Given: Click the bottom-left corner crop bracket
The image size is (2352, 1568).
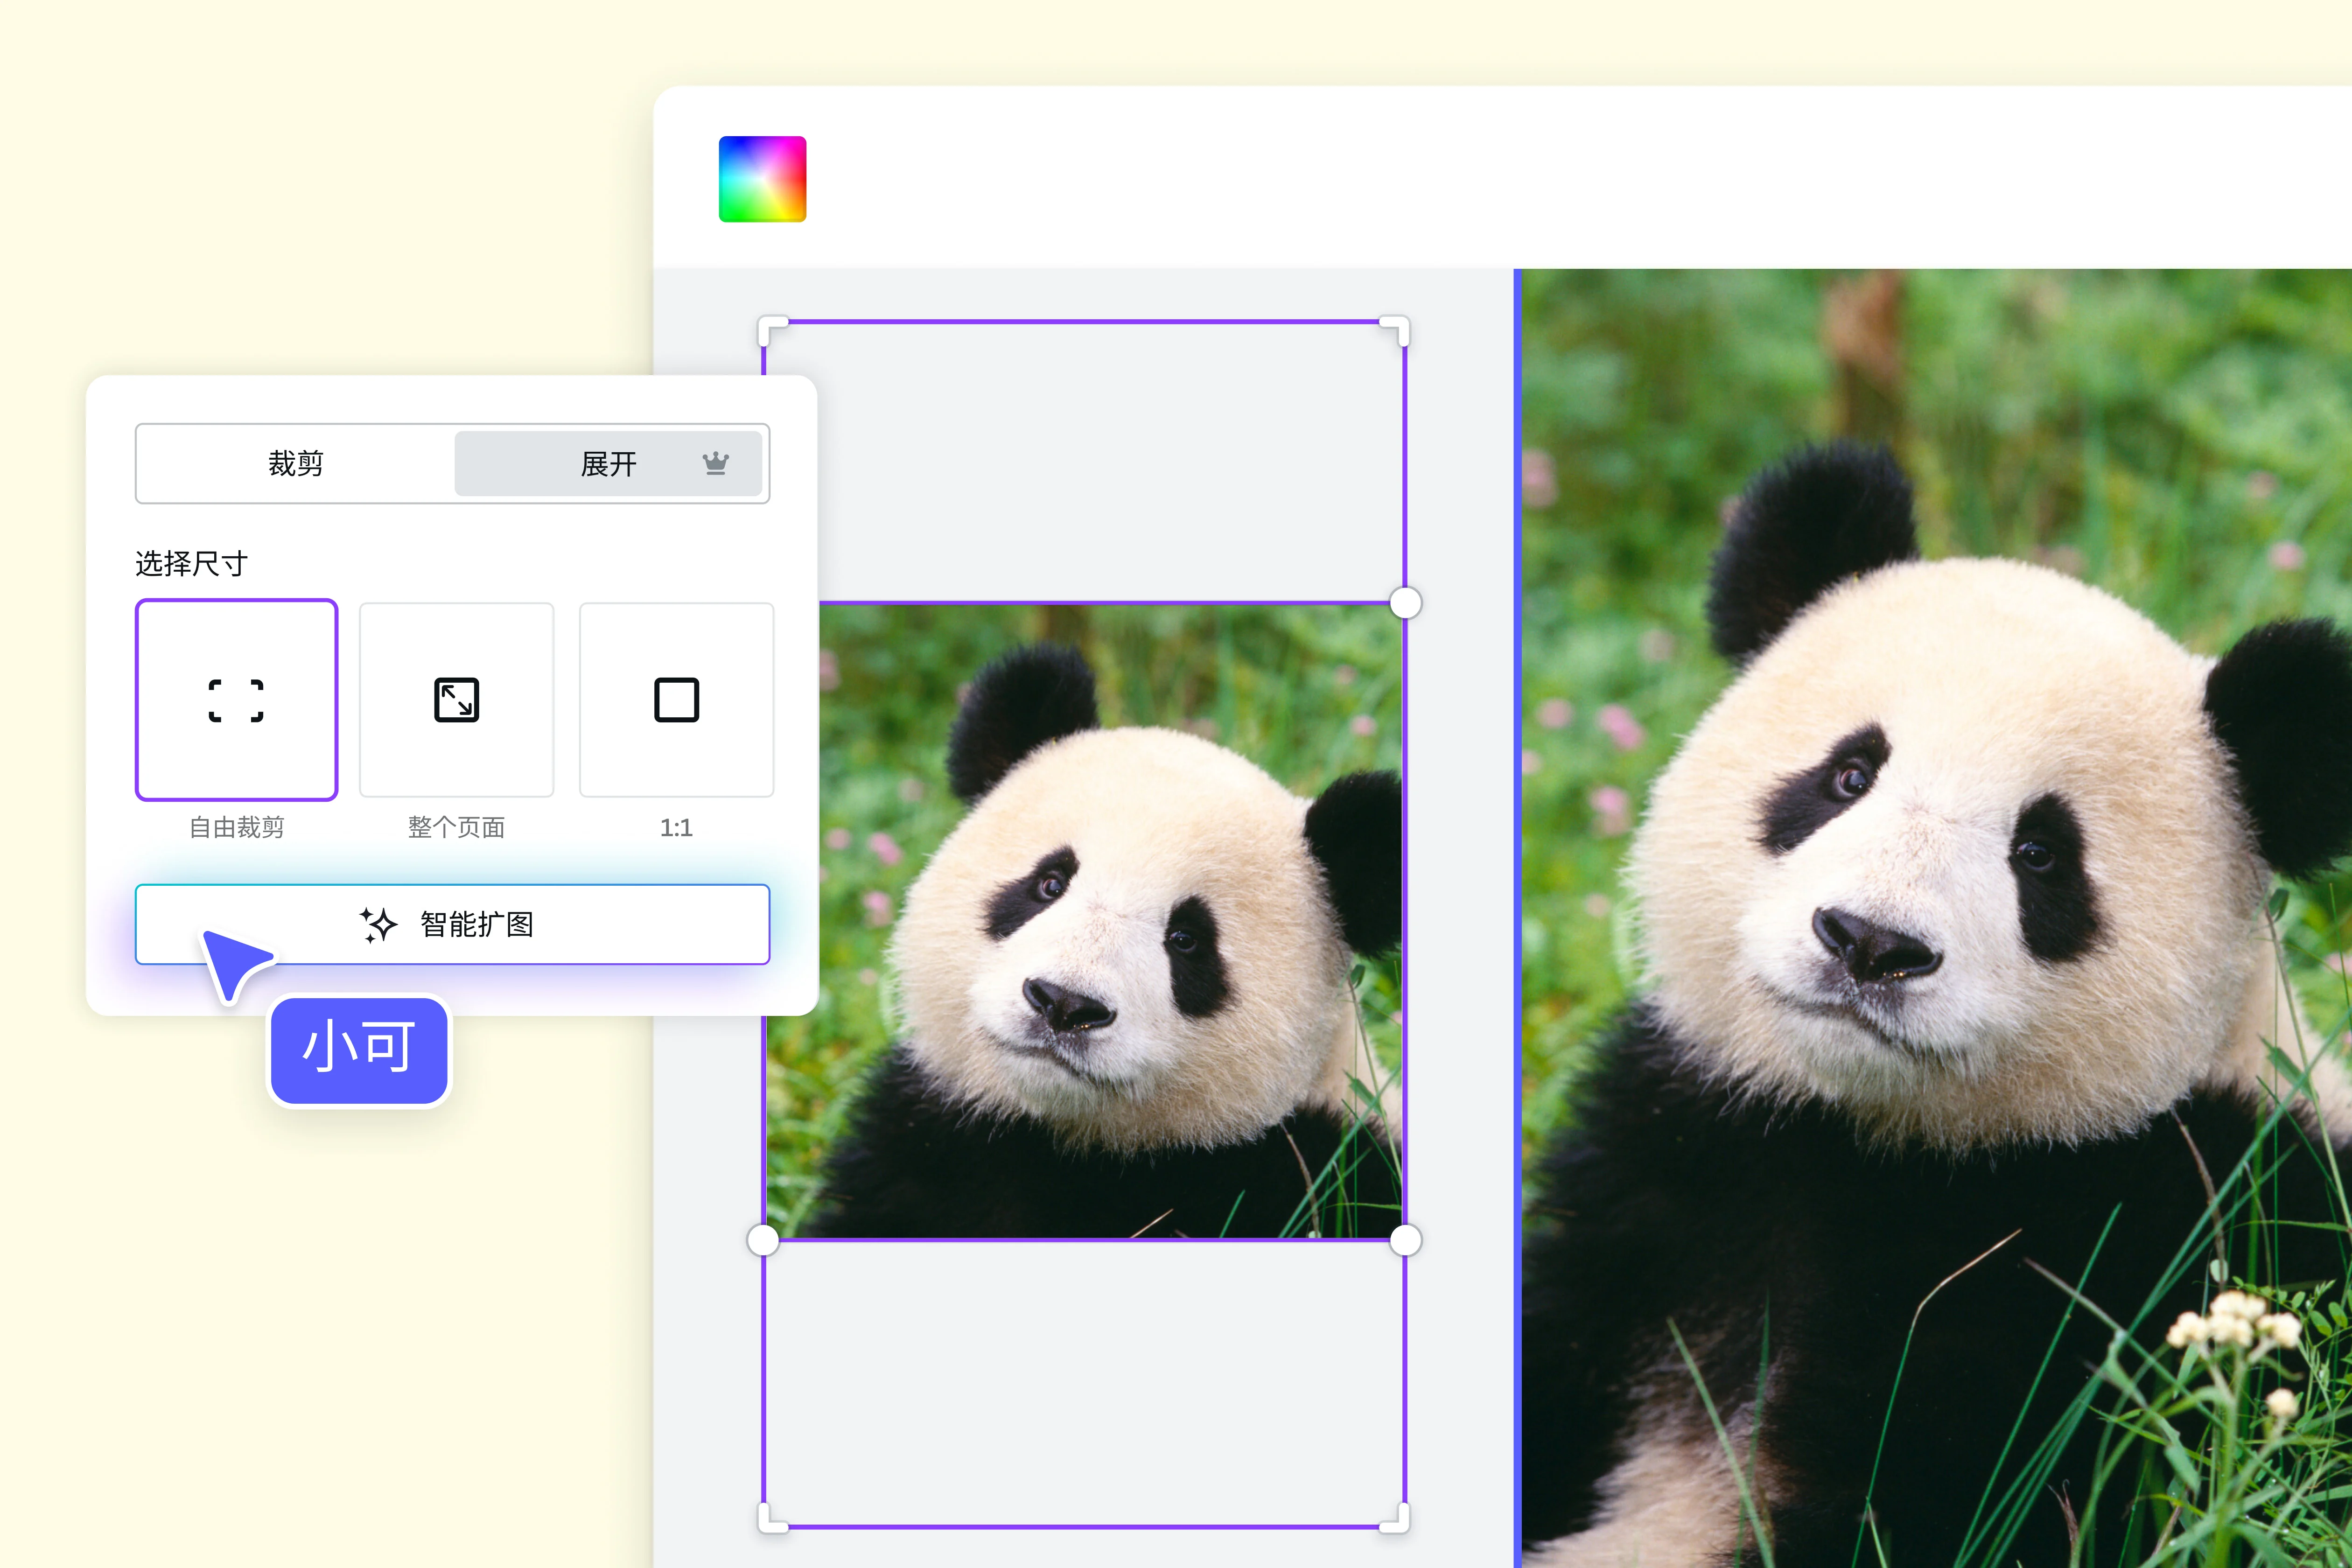Looking at the screenshot, I should [772, 1519].
